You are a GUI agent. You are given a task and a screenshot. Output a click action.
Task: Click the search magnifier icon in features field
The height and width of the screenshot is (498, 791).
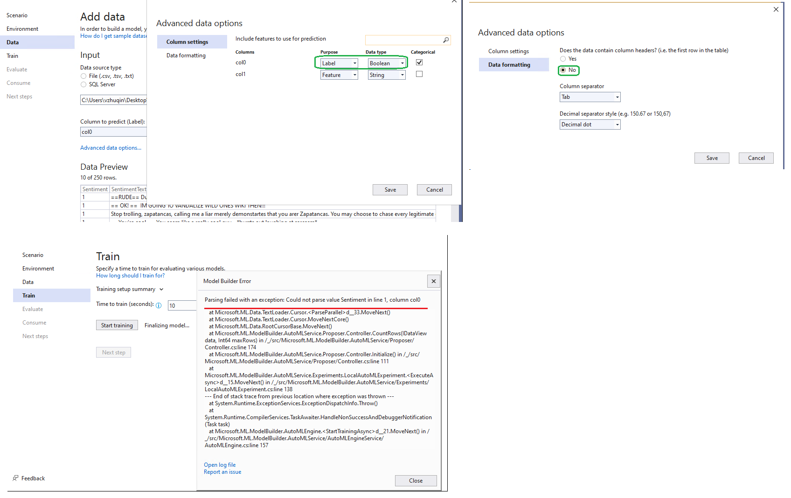click(x=446, y=40)
